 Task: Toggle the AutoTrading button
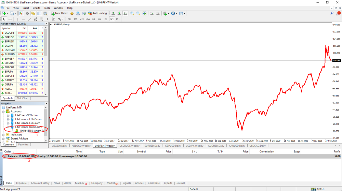97,13
